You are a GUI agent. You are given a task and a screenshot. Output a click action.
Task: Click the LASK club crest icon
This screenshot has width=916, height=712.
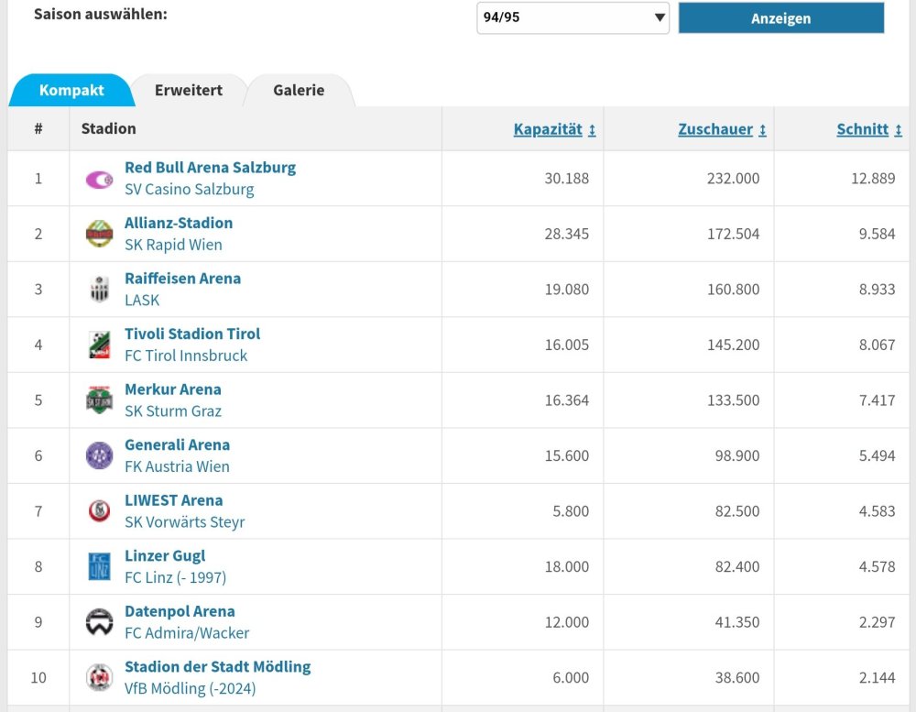coord(99,290)
